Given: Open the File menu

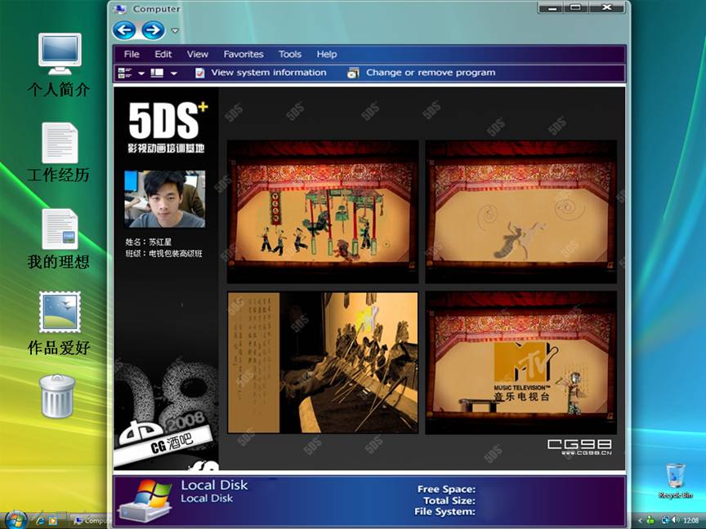Looking at the screenshot, I should point(132,55).
